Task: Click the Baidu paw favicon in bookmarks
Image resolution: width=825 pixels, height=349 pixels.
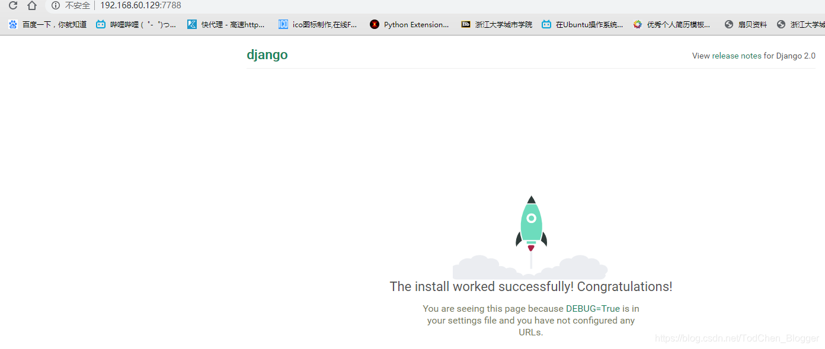Action: (x=13, y=25)
